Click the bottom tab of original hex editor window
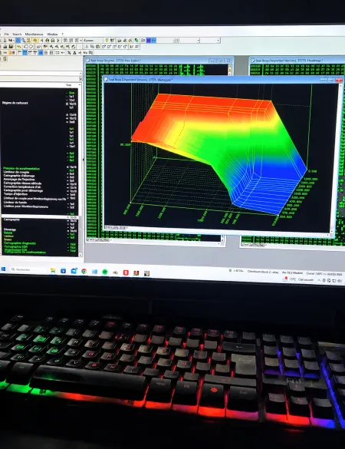345x449 pixels. [x=99, y=239]
